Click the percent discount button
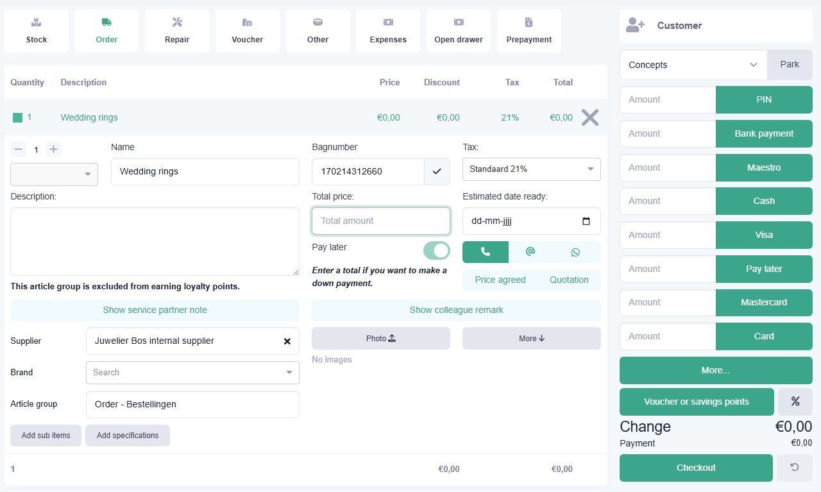The image size is (821, 492). (x=795, y=402)
